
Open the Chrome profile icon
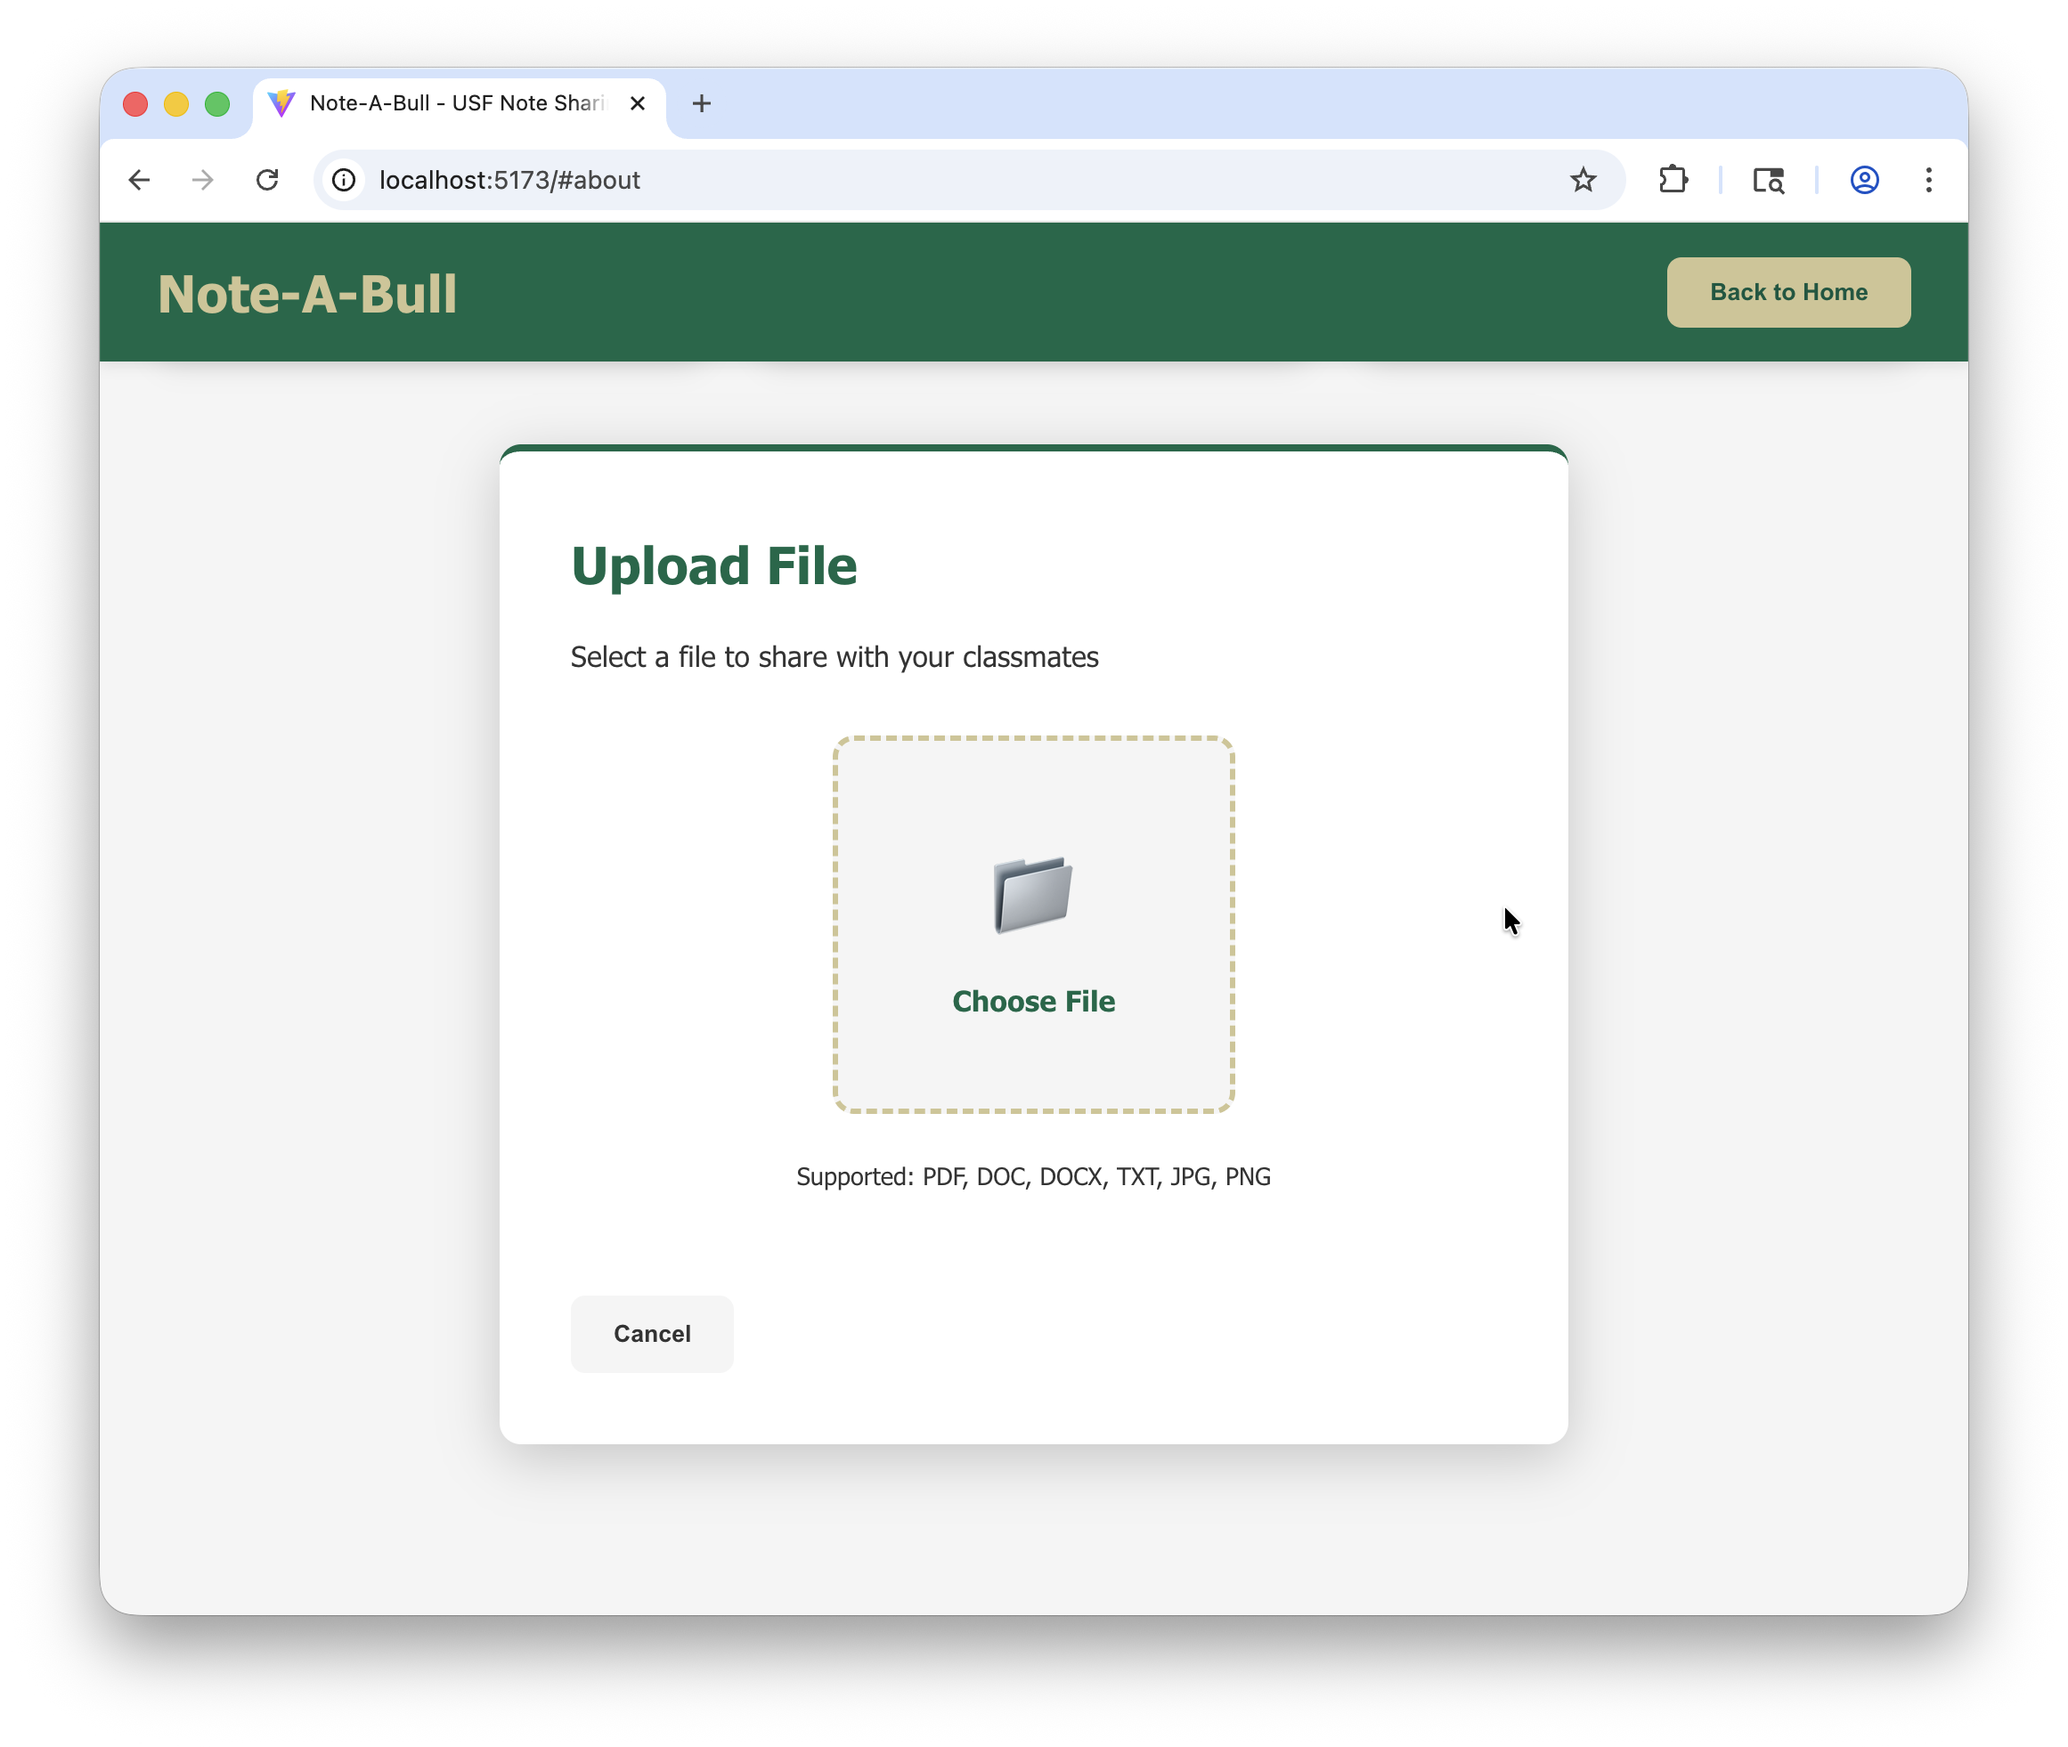pyautogui.click(x=1864, y=180)
